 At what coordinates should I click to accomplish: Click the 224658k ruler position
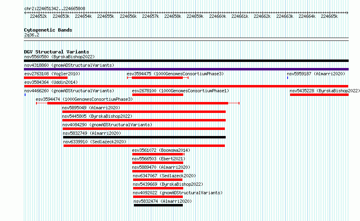point(173,16)
